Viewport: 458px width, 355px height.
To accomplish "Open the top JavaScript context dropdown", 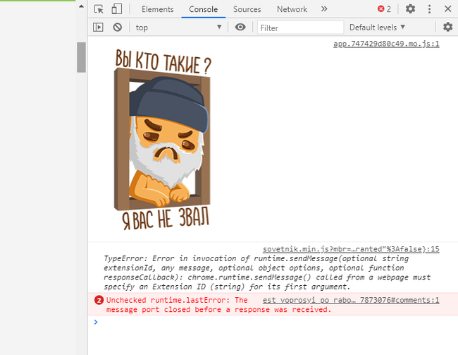I will [x=178, y=28].
